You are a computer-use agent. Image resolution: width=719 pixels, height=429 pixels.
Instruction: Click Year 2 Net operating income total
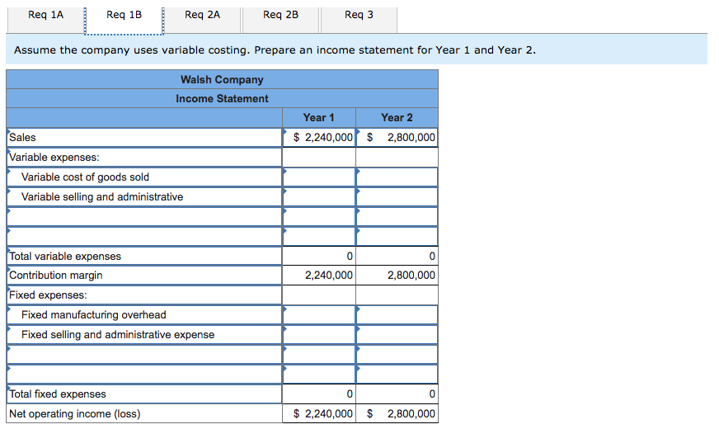click(402, 414)
